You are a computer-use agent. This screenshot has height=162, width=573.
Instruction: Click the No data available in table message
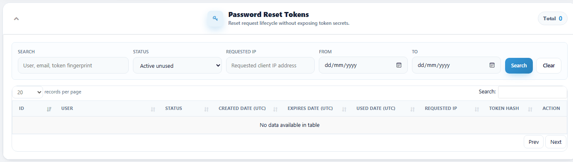pyautogui.click(x=289, y=125)
